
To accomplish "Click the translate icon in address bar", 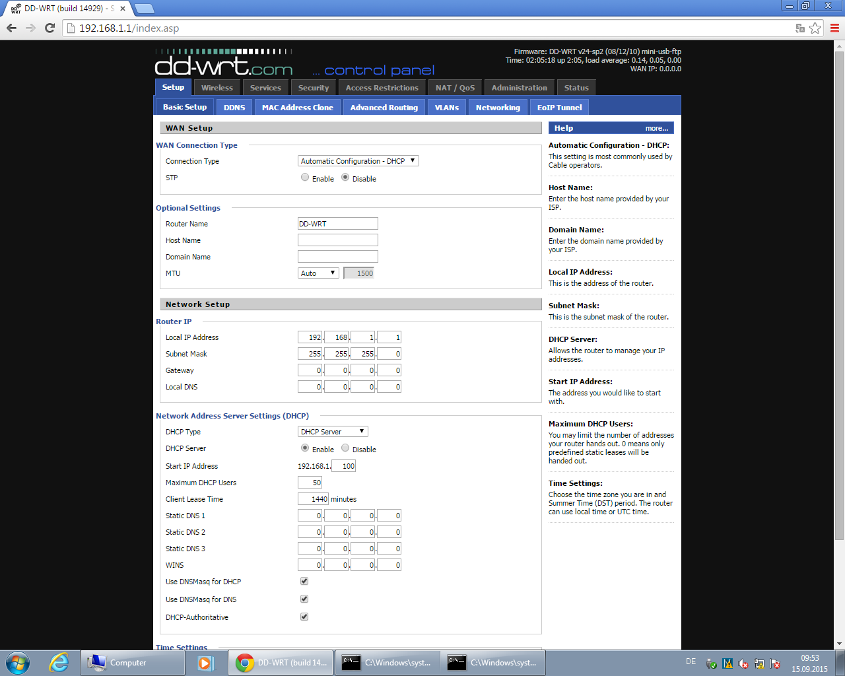I will click(800, 28).
